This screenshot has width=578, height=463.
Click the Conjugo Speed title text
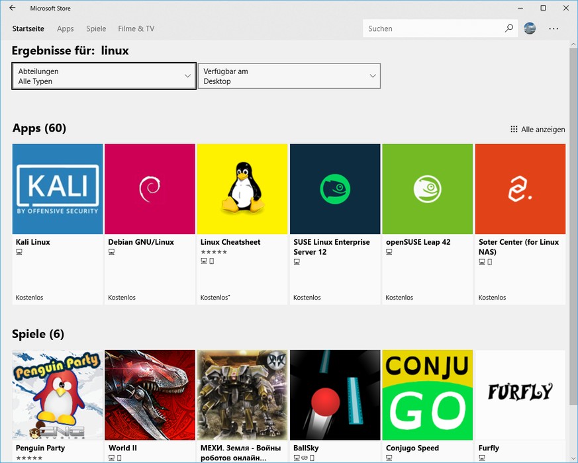pos(412,448)
